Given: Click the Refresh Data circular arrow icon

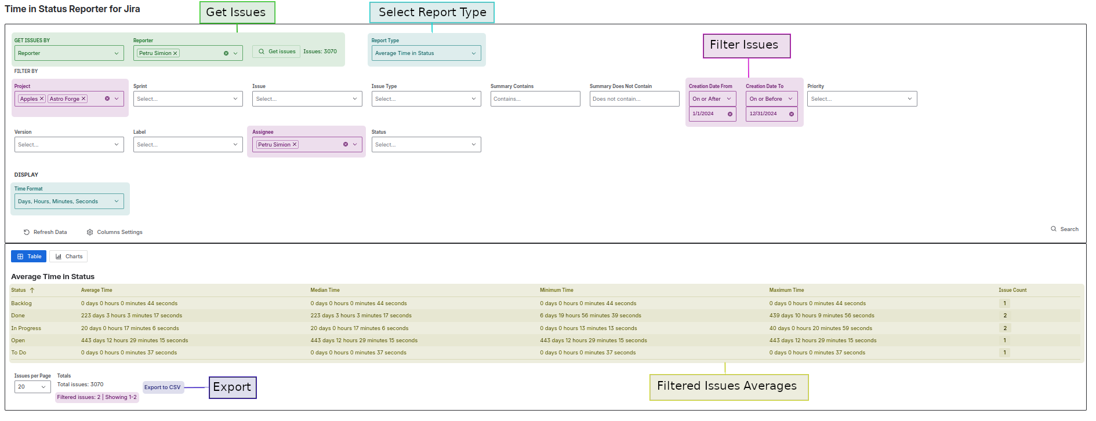Looking at the screenshot, I should [27, 232].
